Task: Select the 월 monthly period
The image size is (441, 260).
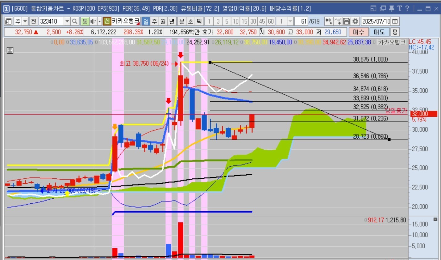Action: pyautogui.click(x=163, y=21)
